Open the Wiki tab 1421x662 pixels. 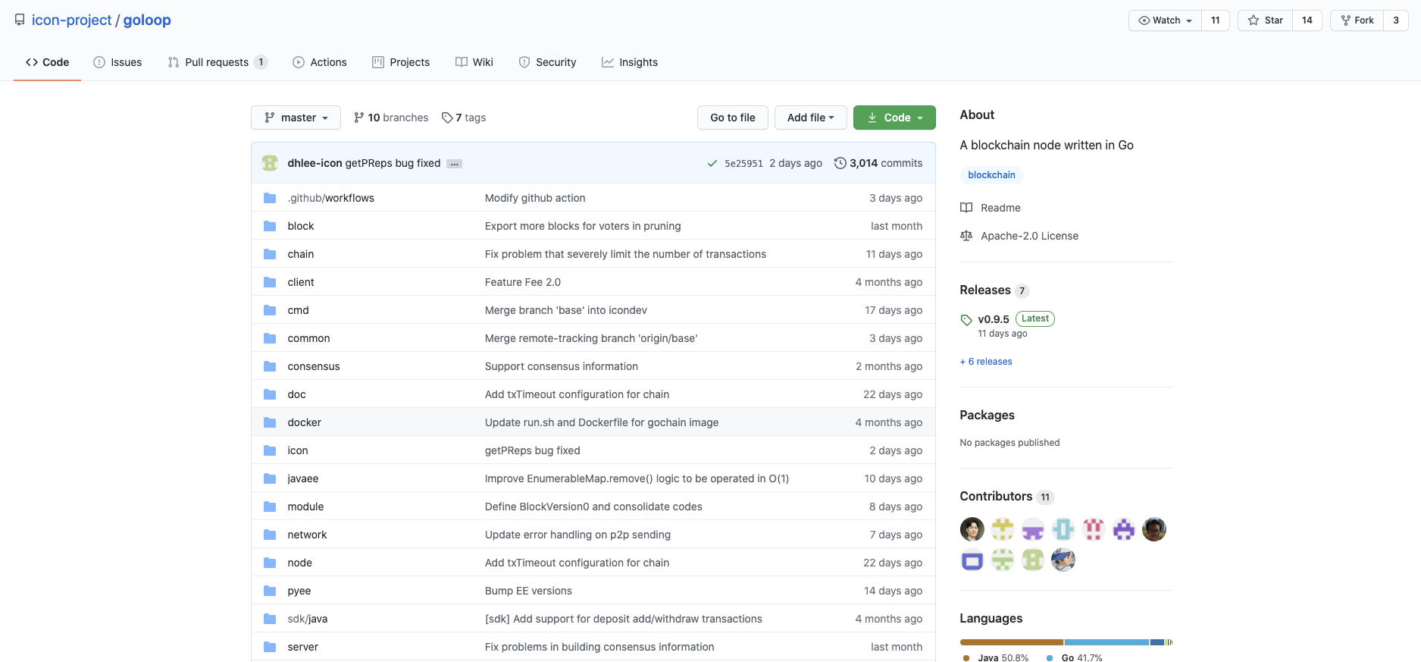click(474, 62)
